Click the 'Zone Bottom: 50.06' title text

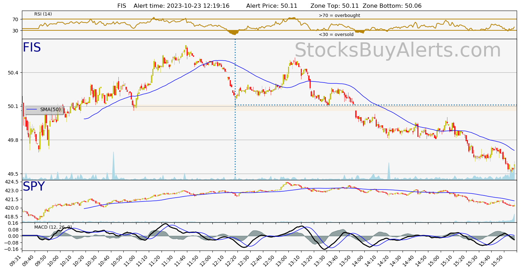pos(392,6)
